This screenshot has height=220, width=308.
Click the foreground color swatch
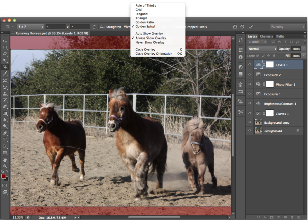[x=4, y=176]
